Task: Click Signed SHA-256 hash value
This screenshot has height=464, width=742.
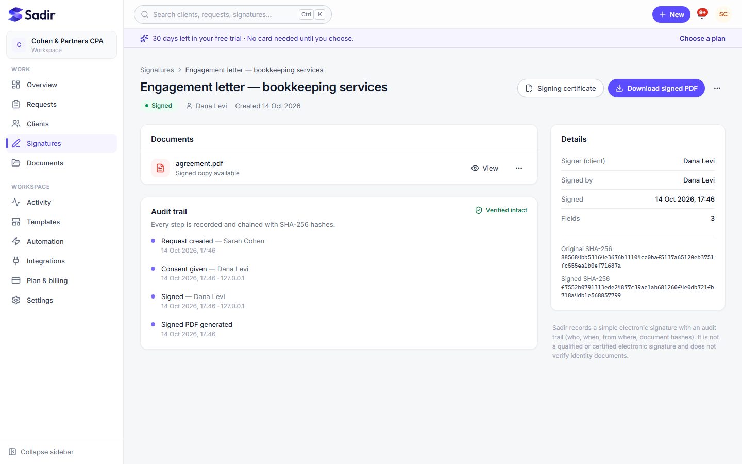Action: tap(637, 291)
